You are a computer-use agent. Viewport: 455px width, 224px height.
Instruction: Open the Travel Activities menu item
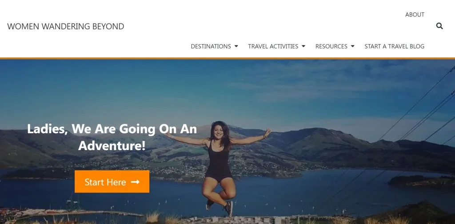tap(273, 46)
